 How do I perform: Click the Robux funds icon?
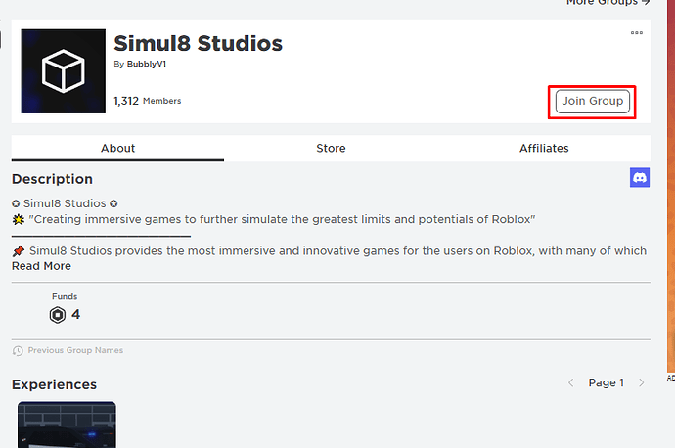pyautogui.click(x=58, y=315)
